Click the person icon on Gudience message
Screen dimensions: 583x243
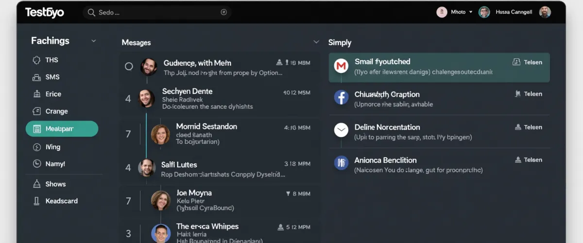pyautogui.click(x=279, y=62)
